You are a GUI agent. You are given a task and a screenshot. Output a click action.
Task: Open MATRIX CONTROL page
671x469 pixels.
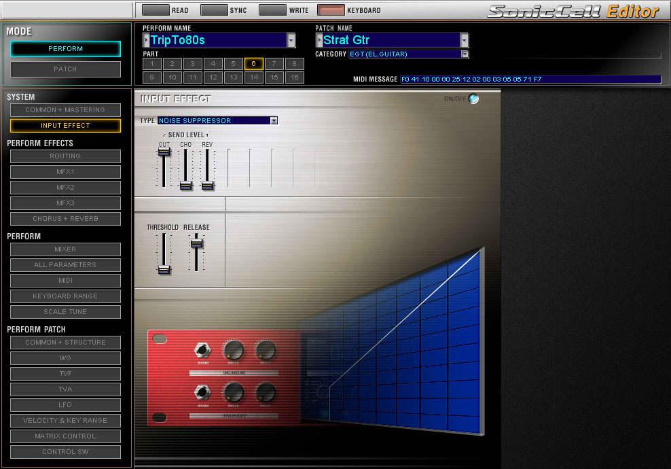[65, 436]
